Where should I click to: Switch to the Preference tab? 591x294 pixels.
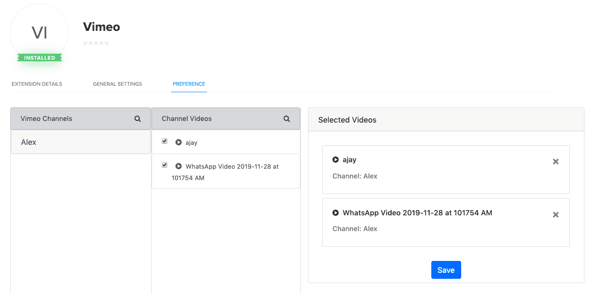(x=189, y=84)
